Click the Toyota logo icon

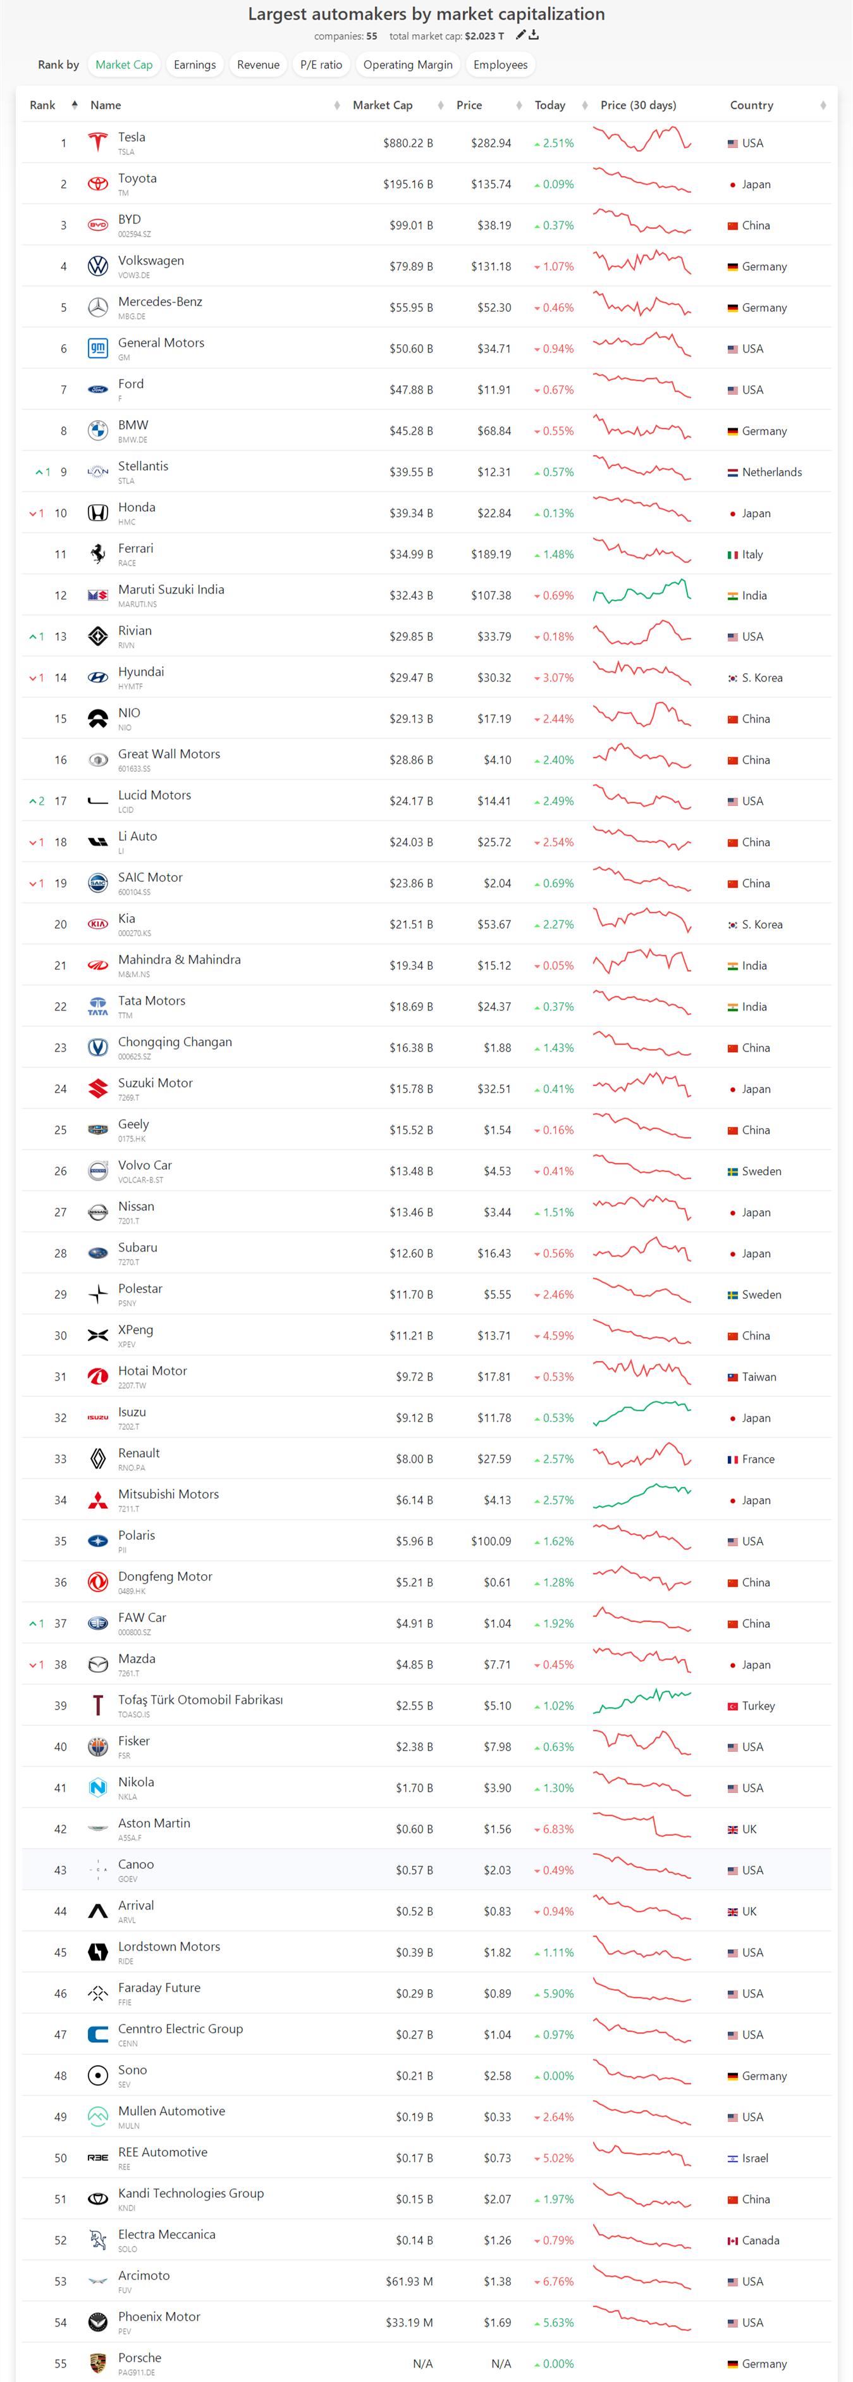tap(97, 184)
